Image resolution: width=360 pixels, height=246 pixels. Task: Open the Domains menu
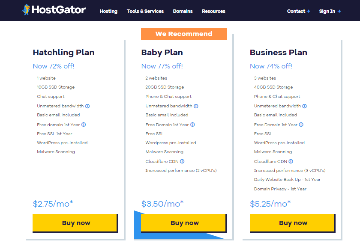point(183,11)
